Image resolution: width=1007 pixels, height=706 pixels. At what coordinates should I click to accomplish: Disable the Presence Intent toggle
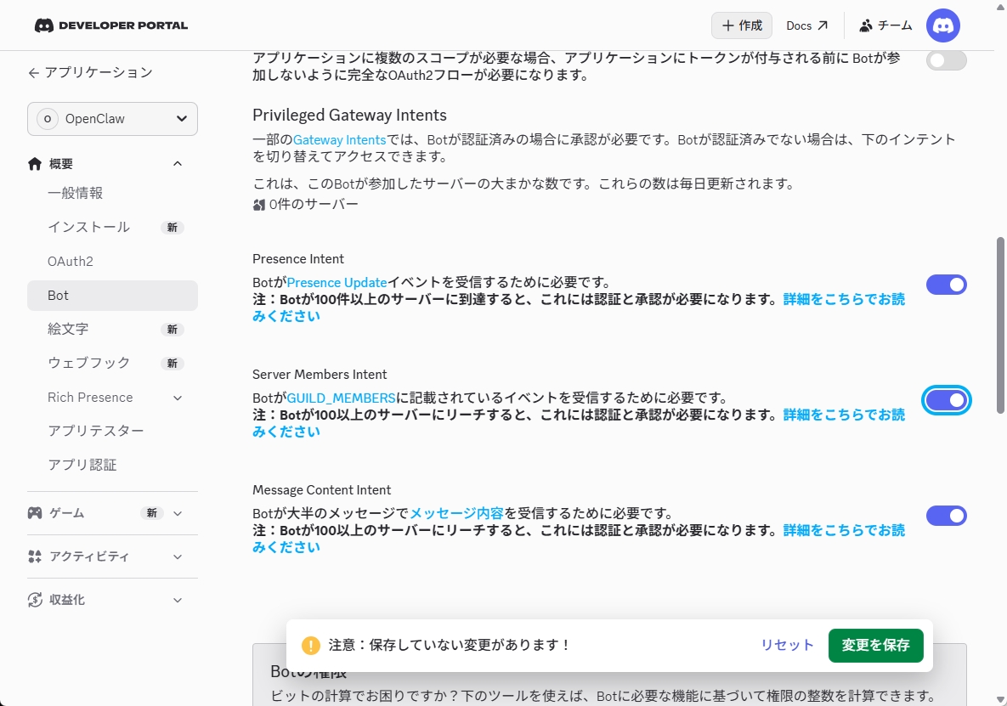point(946,285)
